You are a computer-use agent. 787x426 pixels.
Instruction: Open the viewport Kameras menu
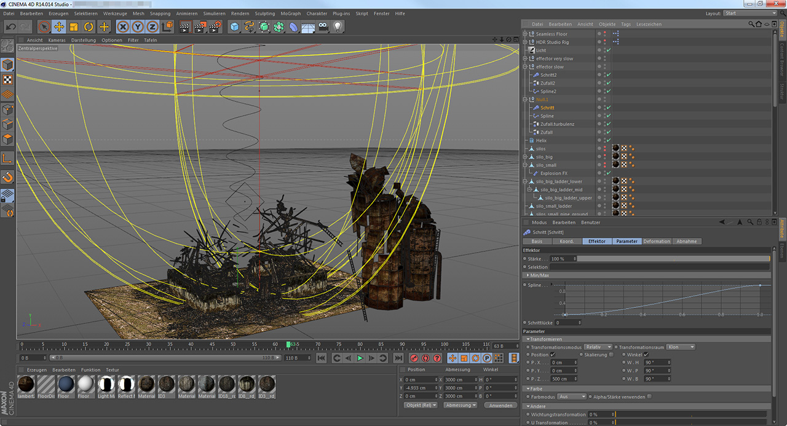coord(57,40)
